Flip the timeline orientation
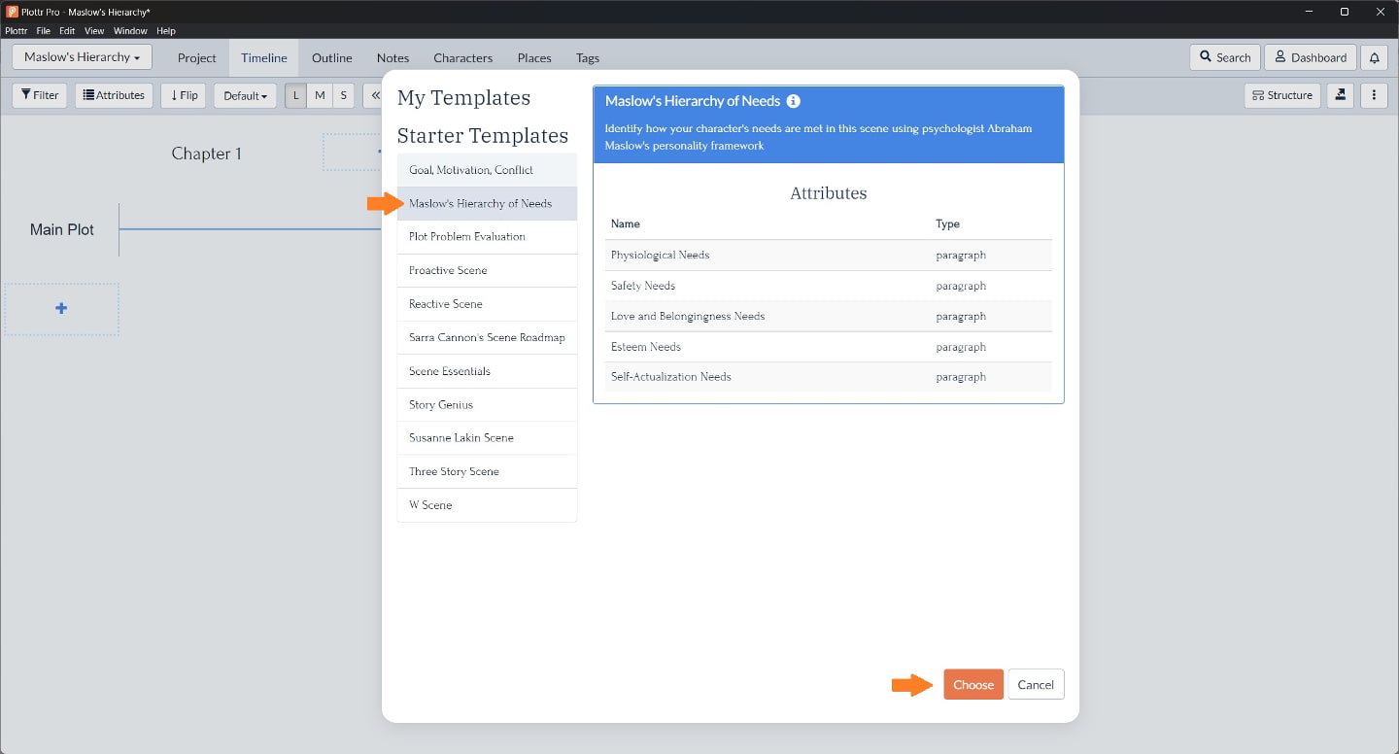1399x754 pixels. click(x=184, y=95)
